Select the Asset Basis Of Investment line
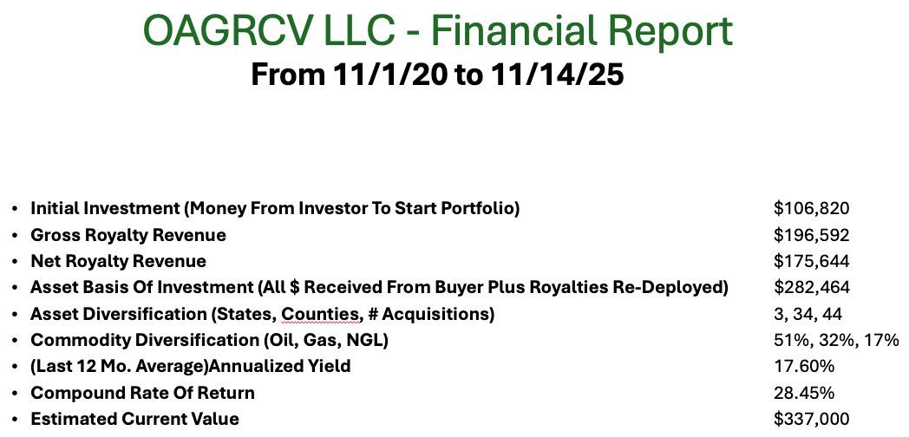 379,287
